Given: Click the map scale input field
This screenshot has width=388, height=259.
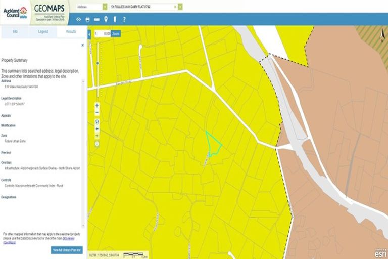Looking at the screenshot, I should coord(103,33).
